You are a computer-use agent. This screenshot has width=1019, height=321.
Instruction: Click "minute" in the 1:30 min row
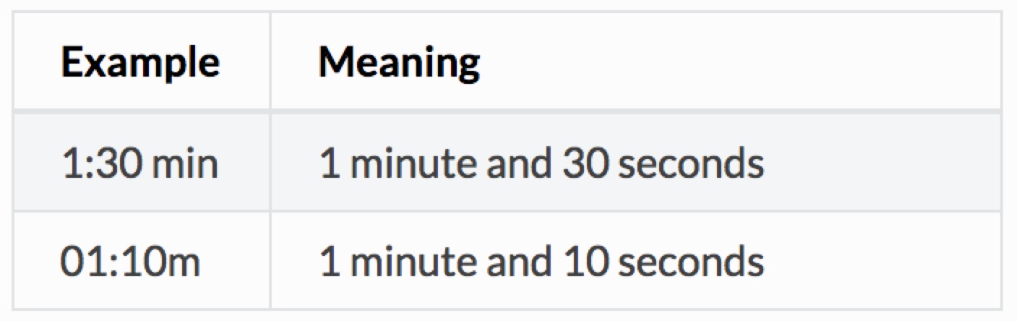pos(400,163)
